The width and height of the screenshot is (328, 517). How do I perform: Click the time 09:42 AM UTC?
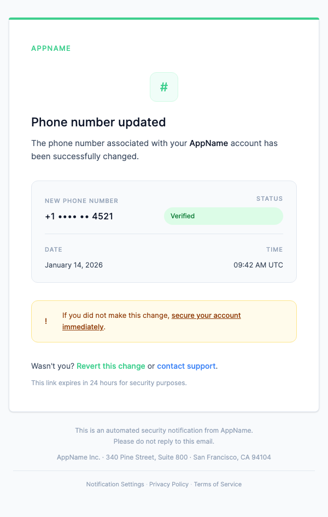258,265
